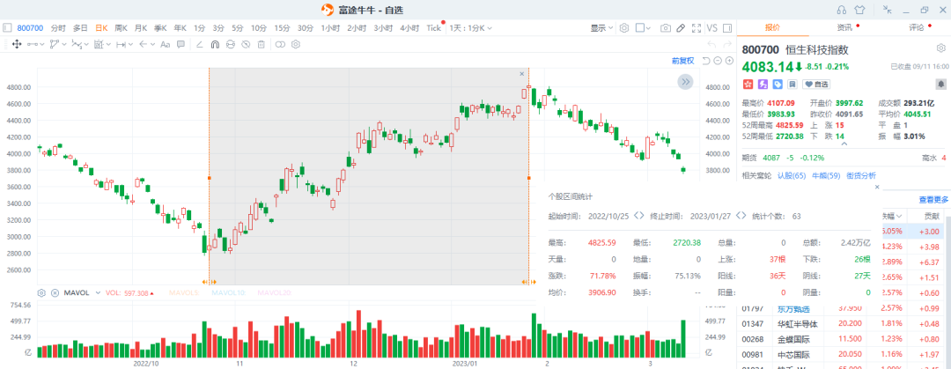Open MAVOL indicator settings gear

(42, 292)
